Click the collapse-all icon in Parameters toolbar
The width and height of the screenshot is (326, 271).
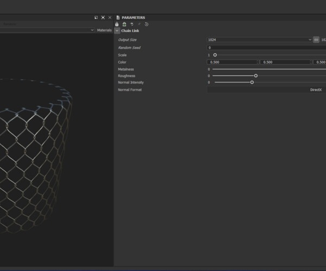pyautogui.click(x=132, y=24)
